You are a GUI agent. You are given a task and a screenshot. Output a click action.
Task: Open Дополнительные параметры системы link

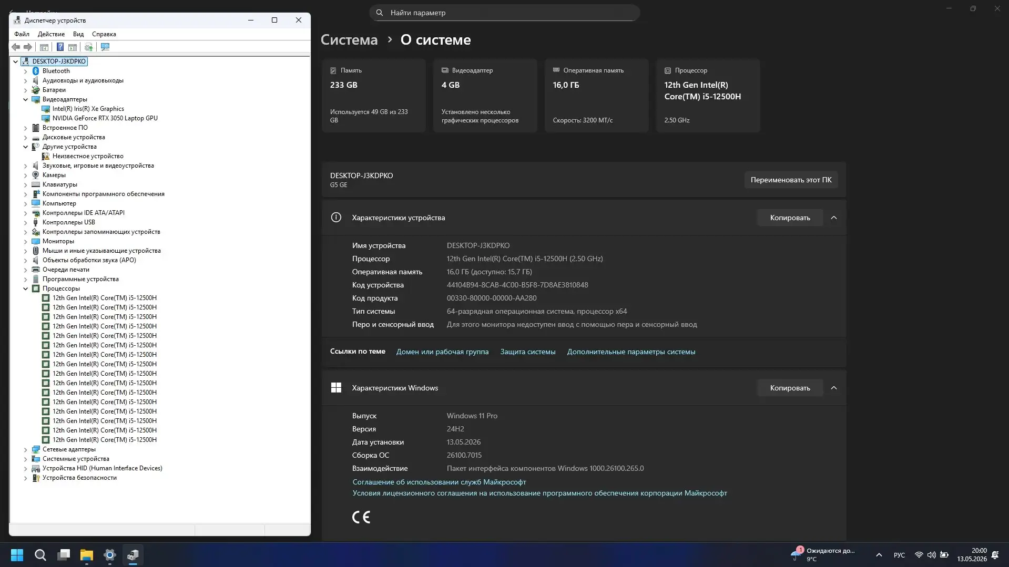tap(631, 352)
